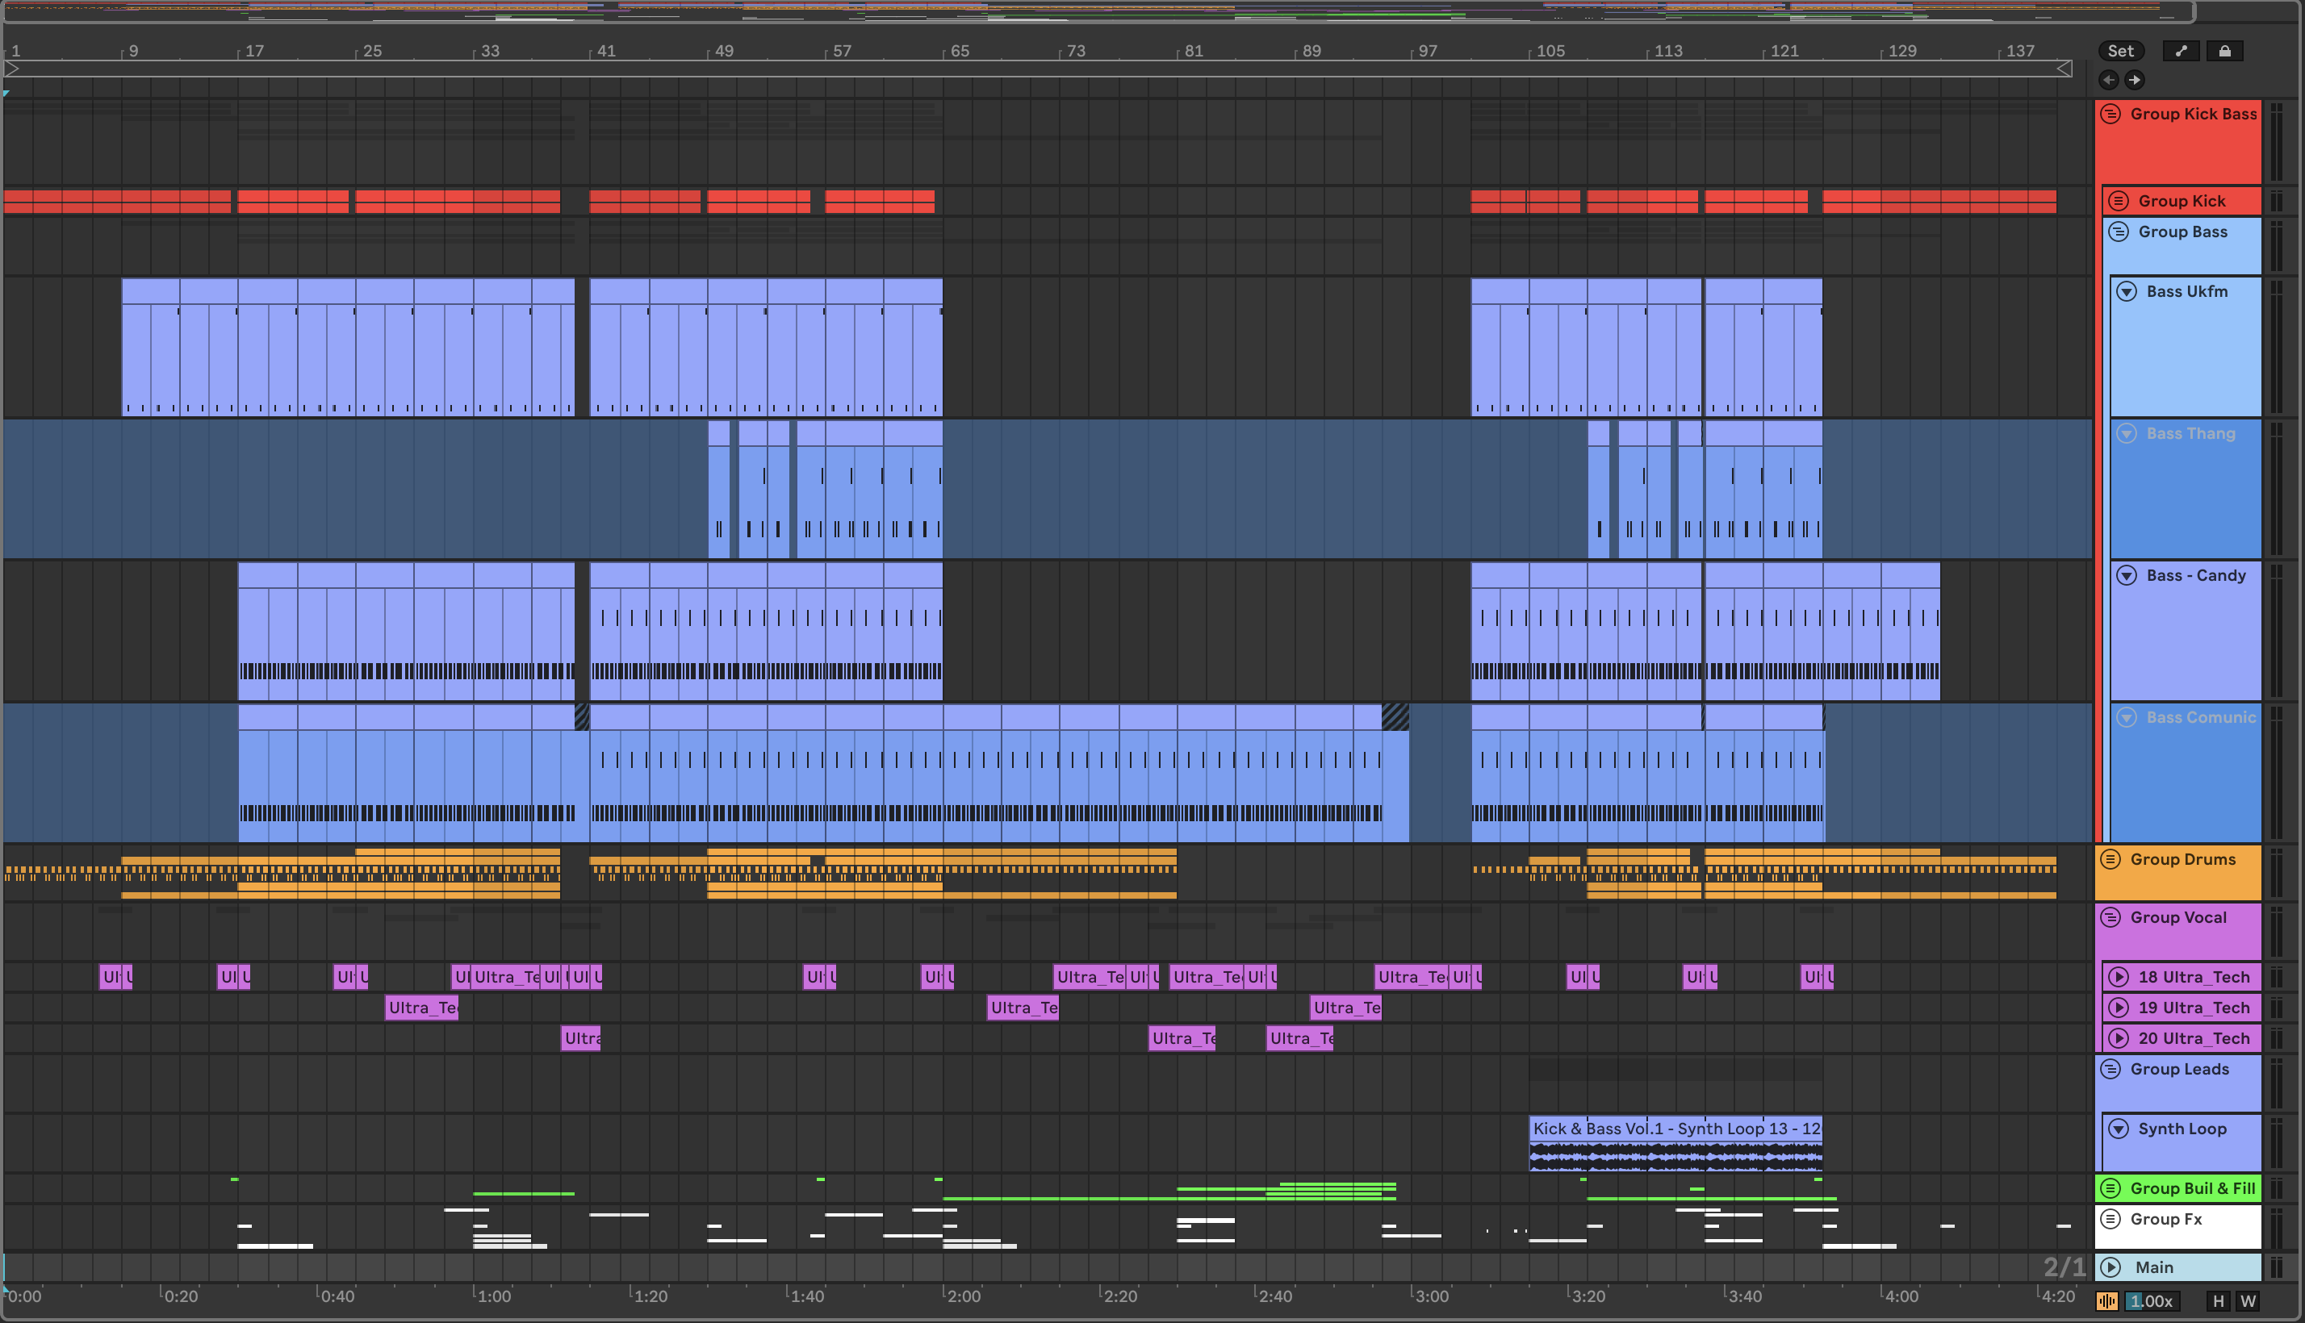The width and height of the screenshot is (2305, 1323).
Task: Click bar 65 marker in the ruler
Action: point(959,51)
